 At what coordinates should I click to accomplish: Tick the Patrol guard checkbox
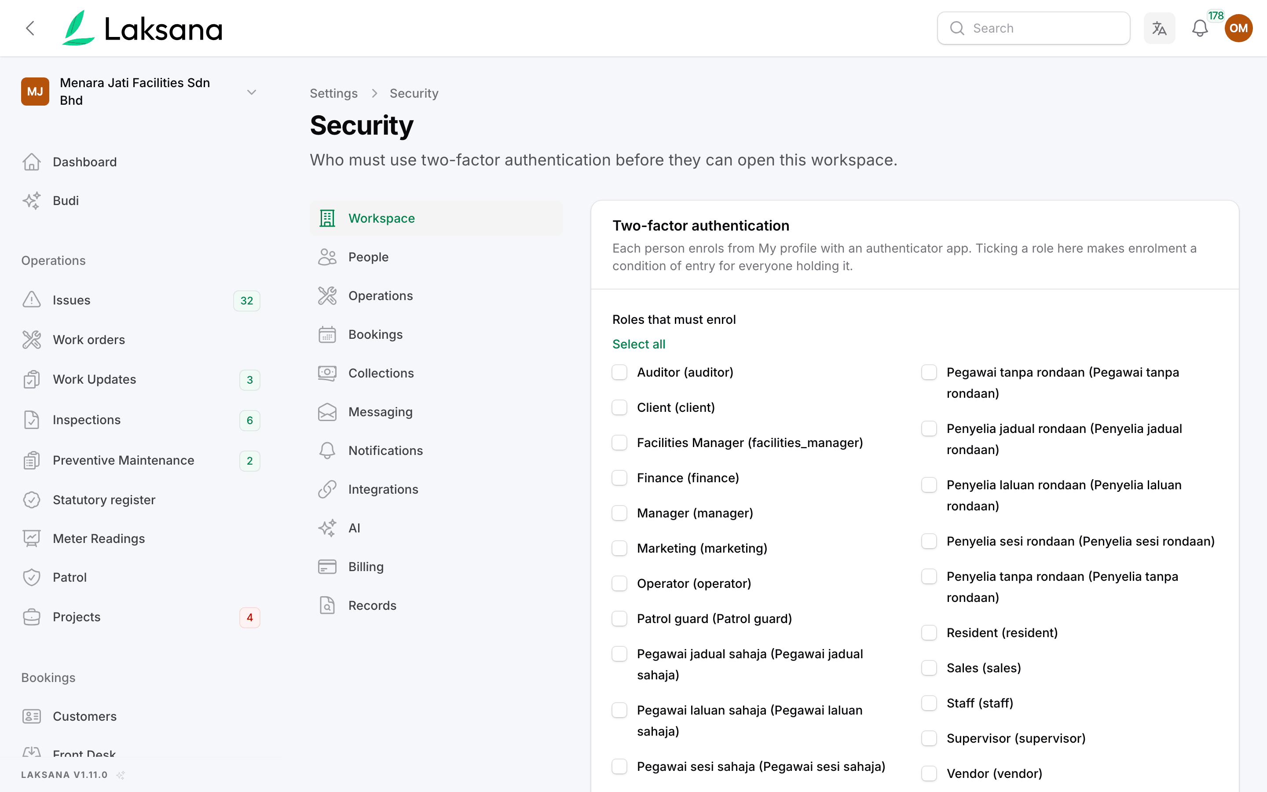pyautogui.click(x=619, y=619)
